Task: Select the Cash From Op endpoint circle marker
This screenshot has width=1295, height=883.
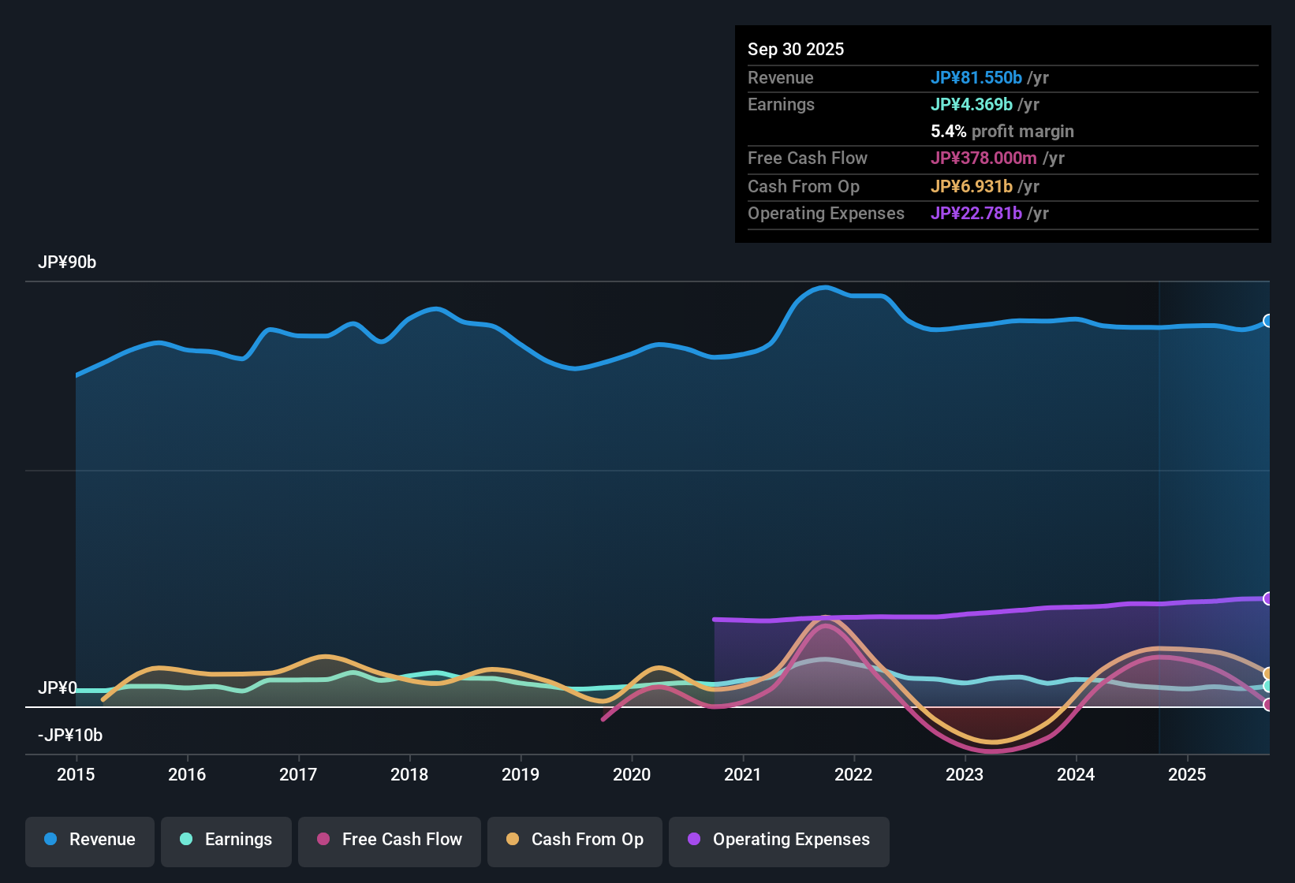Action: click(x=1268, y=672)
